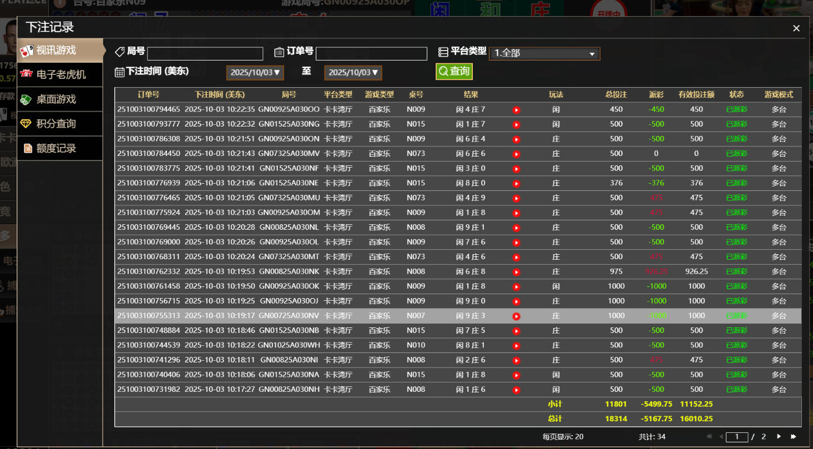Play replay for order 251003100731982
Screen dimensions: 813x449
[x=516, y=390]
